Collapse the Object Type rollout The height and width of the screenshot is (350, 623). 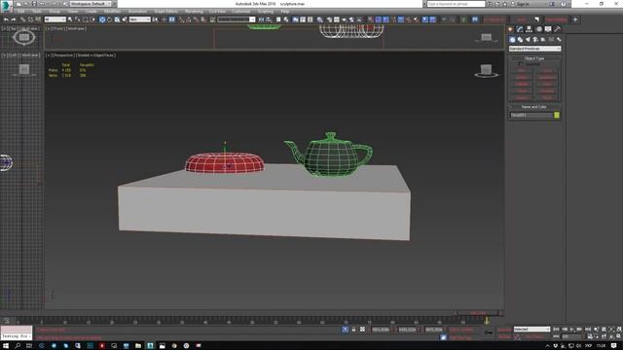pos(534,58)
